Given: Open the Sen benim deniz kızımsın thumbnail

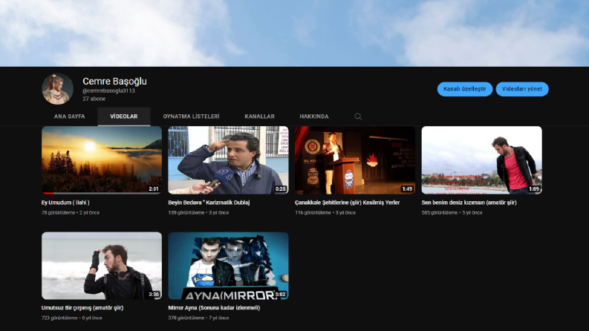Looking at the screenshot, I should click(481, 160).
